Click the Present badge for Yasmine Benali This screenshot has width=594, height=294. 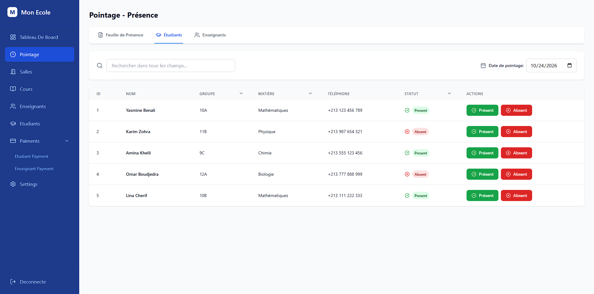tap(421, 110)
